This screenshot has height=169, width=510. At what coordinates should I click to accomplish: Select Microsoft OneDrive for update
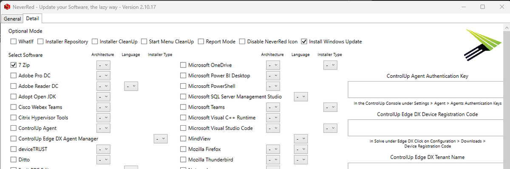pos(183,65)
